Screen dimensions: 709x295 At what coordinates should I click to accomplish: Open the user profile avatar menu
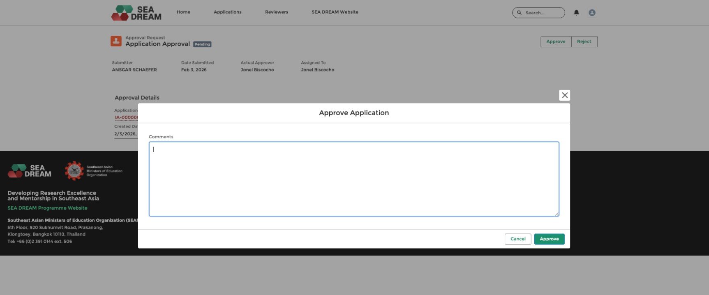click(592, 13)
